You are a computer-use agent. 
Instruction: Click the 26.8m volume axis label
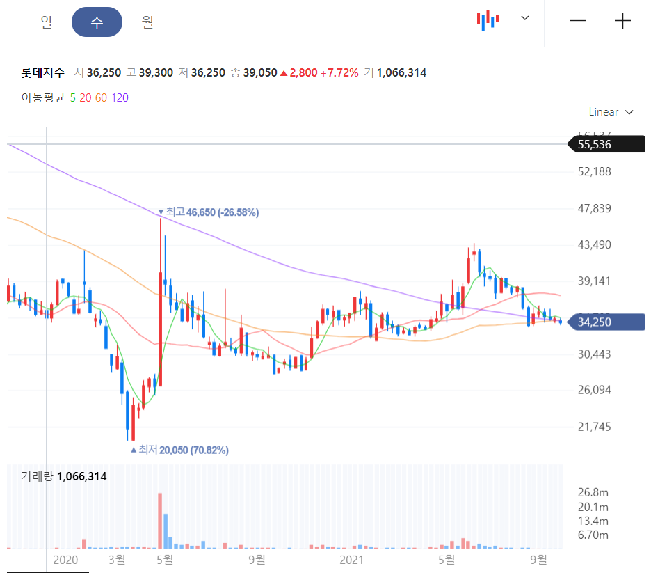[593, 493]
